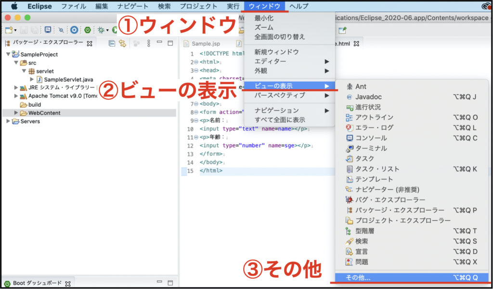Show the ターミナル view

tap(412, 148)
